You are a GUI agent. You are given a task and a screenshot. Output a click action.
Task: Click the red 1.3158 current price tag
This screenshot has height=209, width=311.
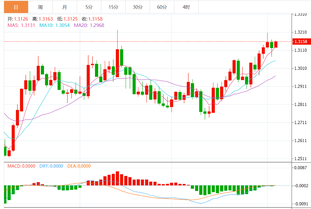coord(301,41)
